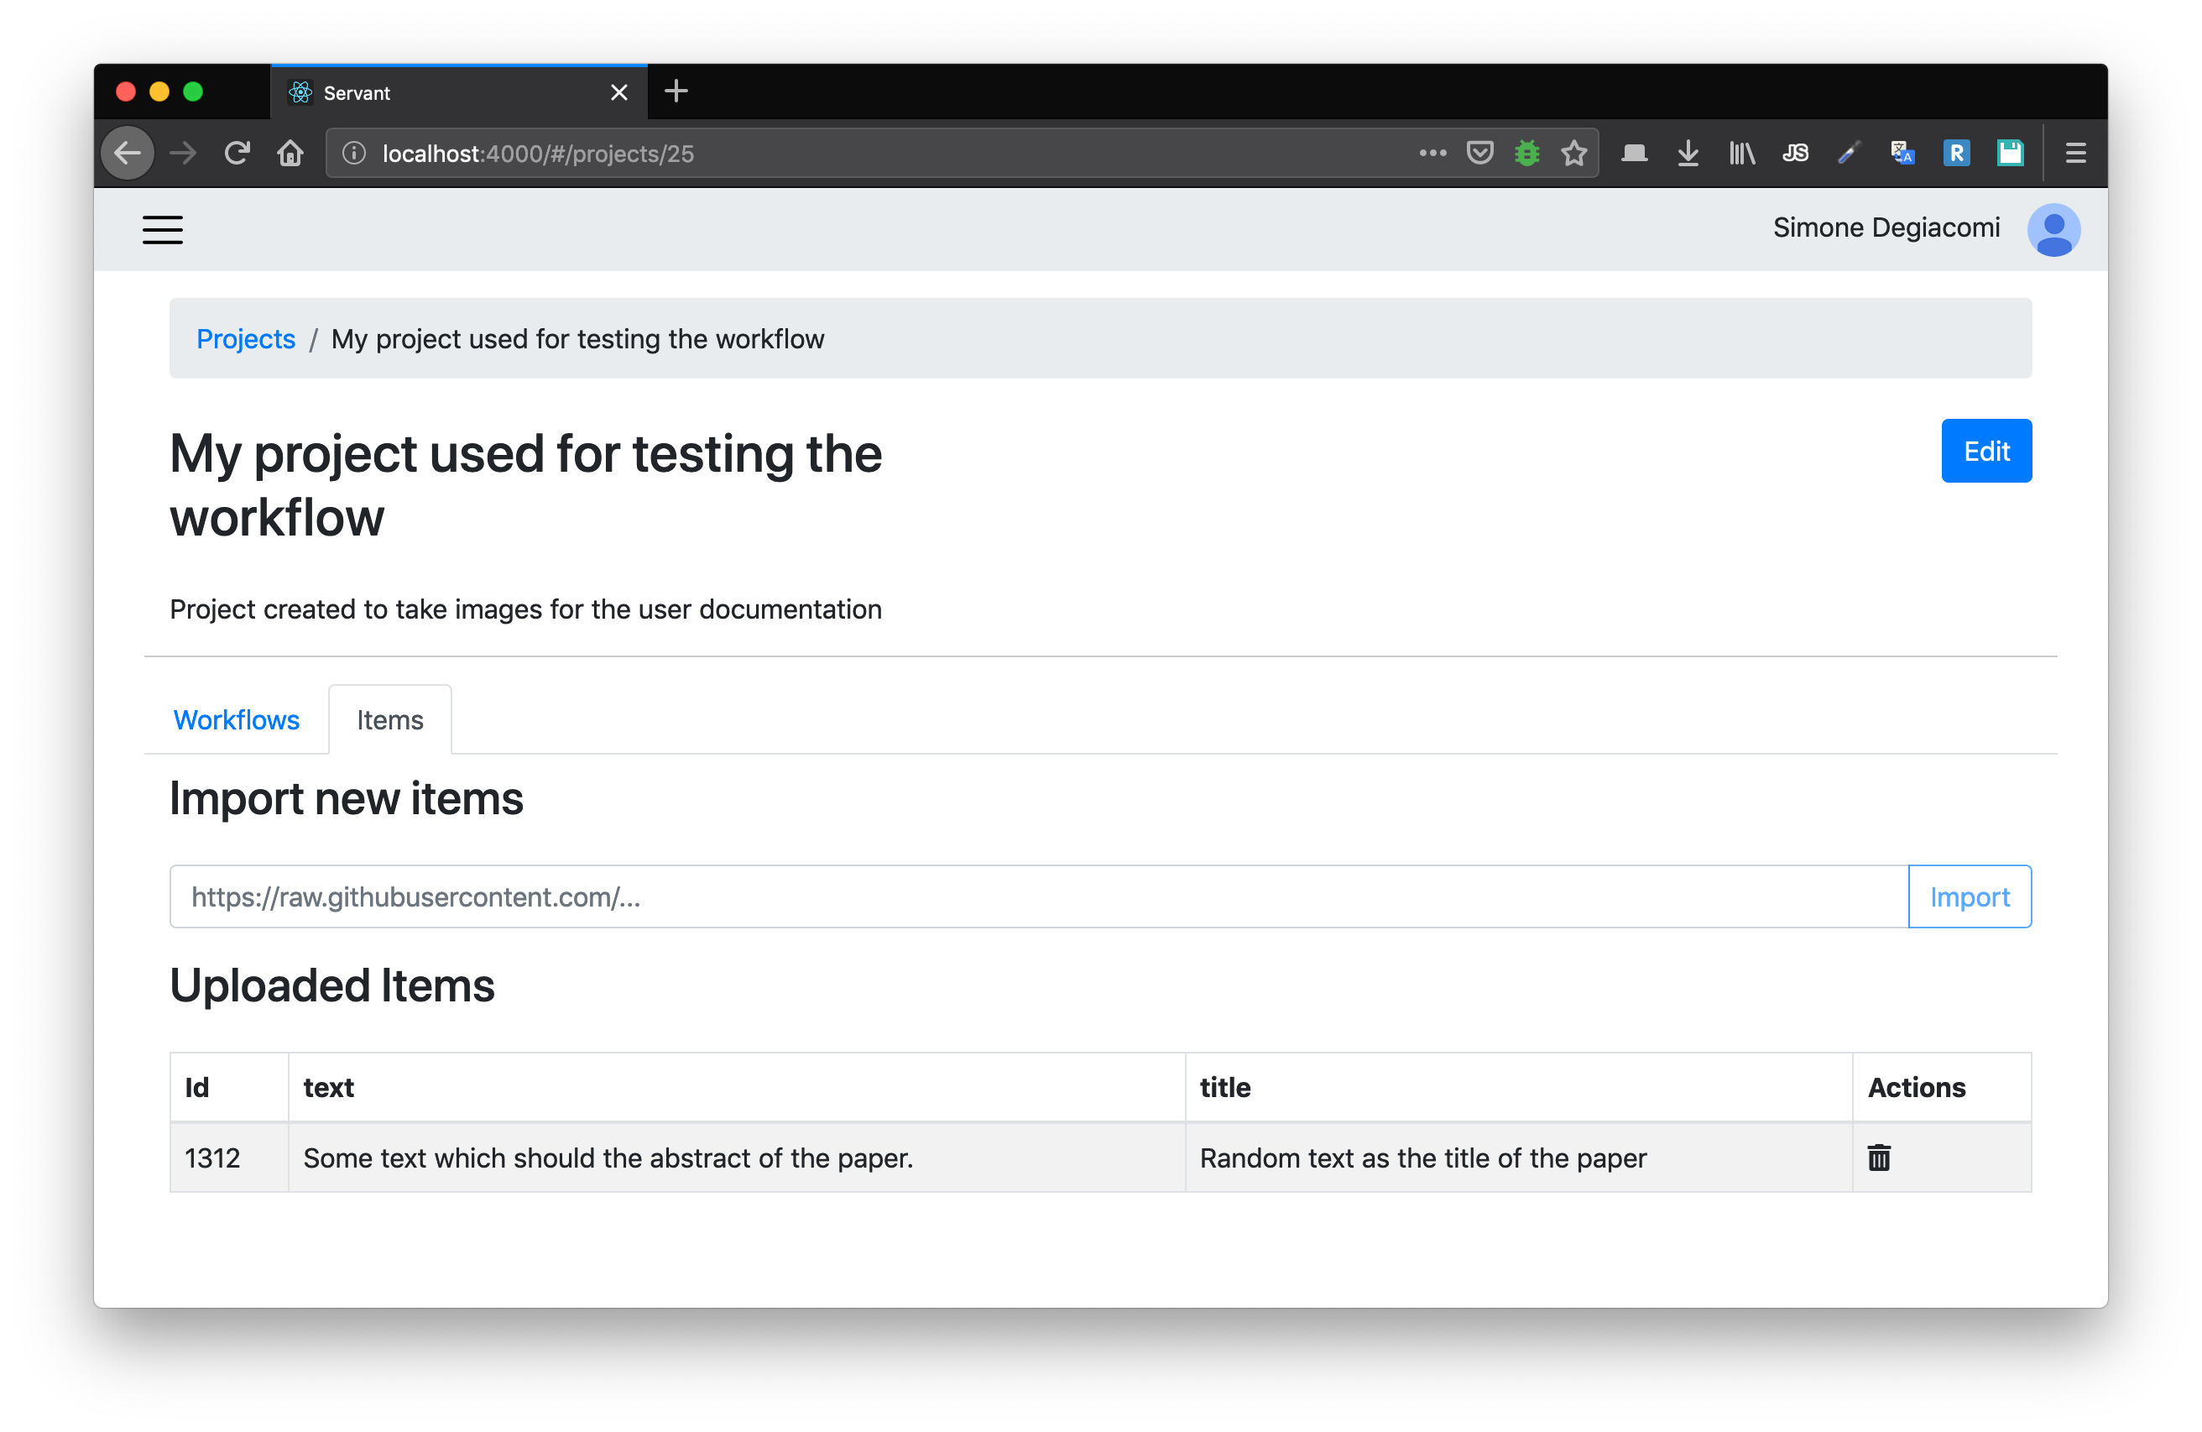
Task: Open a new browser tab
Action: click(x=676, y=91)
